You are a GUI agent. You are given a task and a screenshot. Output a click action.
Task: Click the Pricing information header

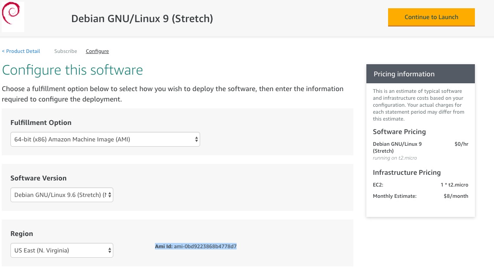[x=421, y=74]
